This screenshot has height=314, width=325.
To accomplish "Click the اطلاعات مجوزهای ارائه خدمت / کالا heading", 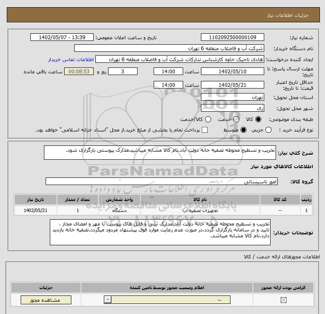I will pos(282,257).
